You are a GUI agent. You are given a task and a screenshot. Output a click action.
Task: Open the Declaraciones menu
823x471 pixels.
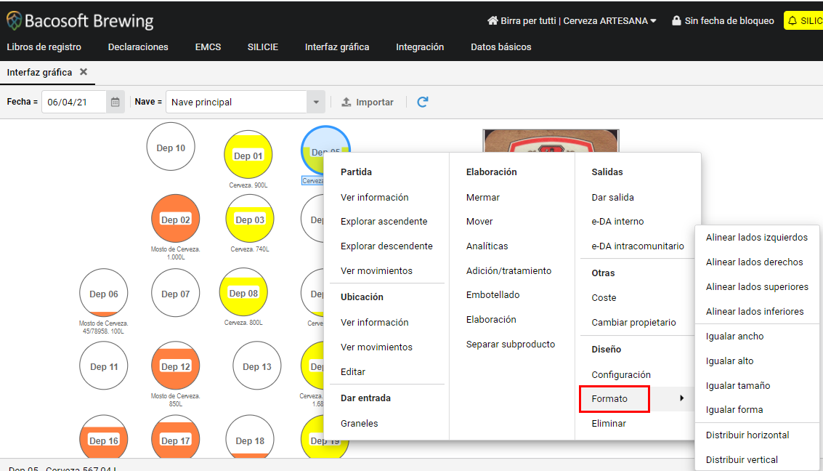(138, 47)
